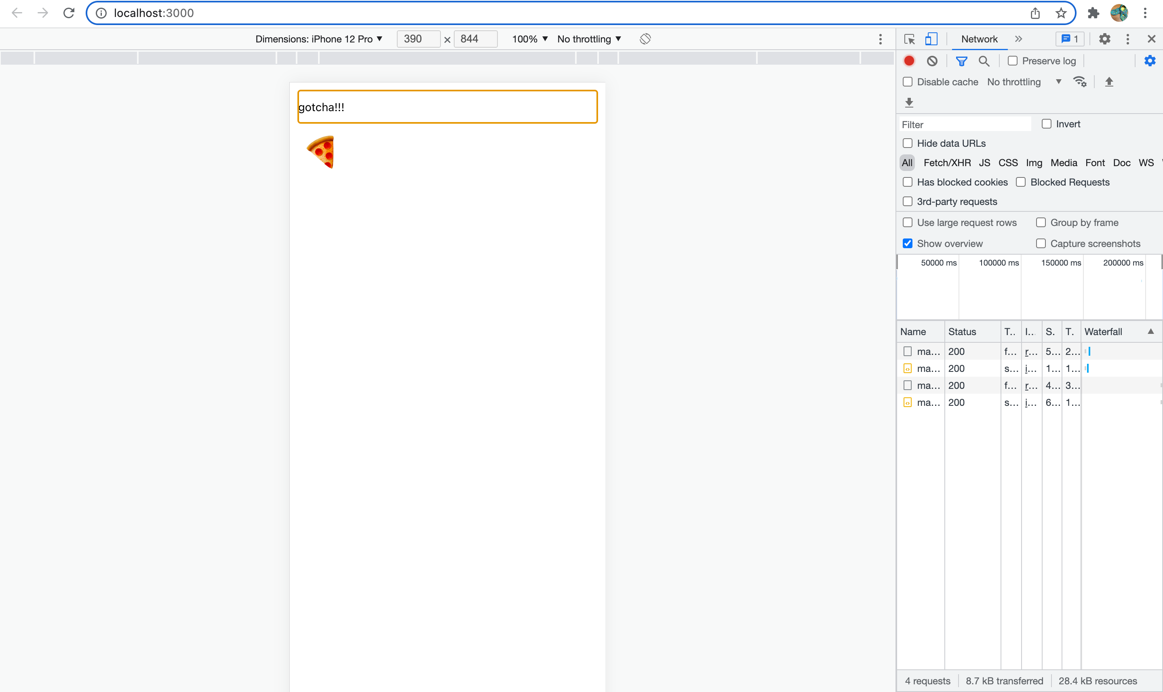Uncheck Show overview checkbox

[x=907, y=243]
